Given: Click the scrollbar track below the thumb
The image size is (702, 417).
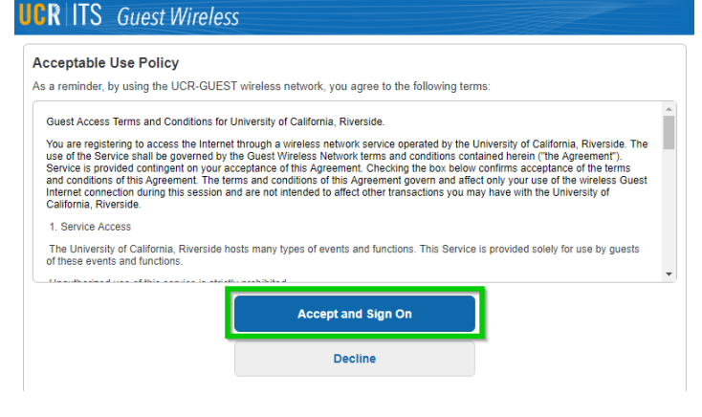Looking at the screenshot, I should coord(669,210).
